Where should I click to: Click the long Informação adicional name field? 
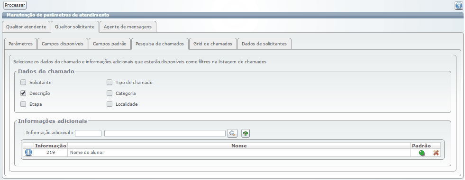click(165, 133)
